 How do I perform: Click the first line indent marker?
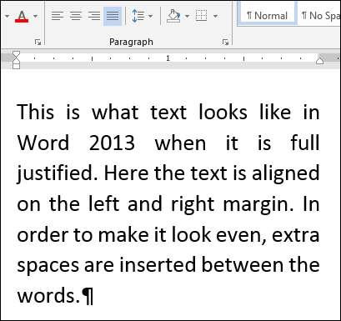pos(16,54)
